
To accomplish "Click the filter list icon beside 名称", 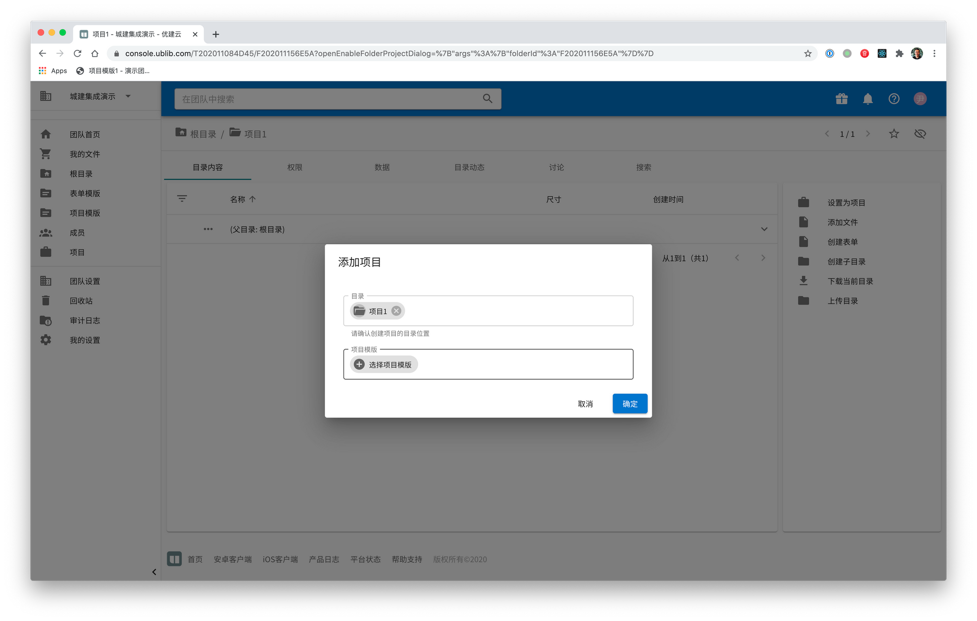I will point(182,199).
